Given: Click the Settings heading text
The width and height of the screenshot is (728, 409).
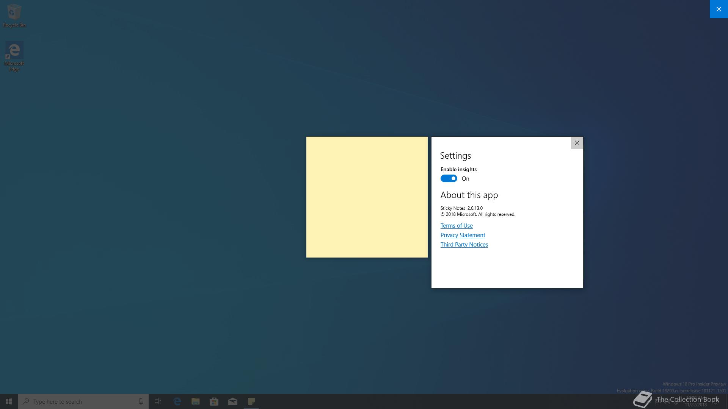Looking at the screenshot, I should point(455,156).
